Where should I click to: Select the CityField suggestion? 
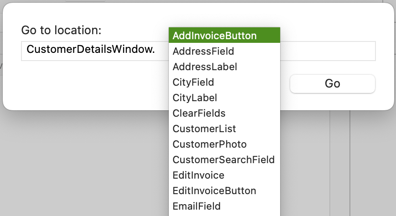pos(224,82)
